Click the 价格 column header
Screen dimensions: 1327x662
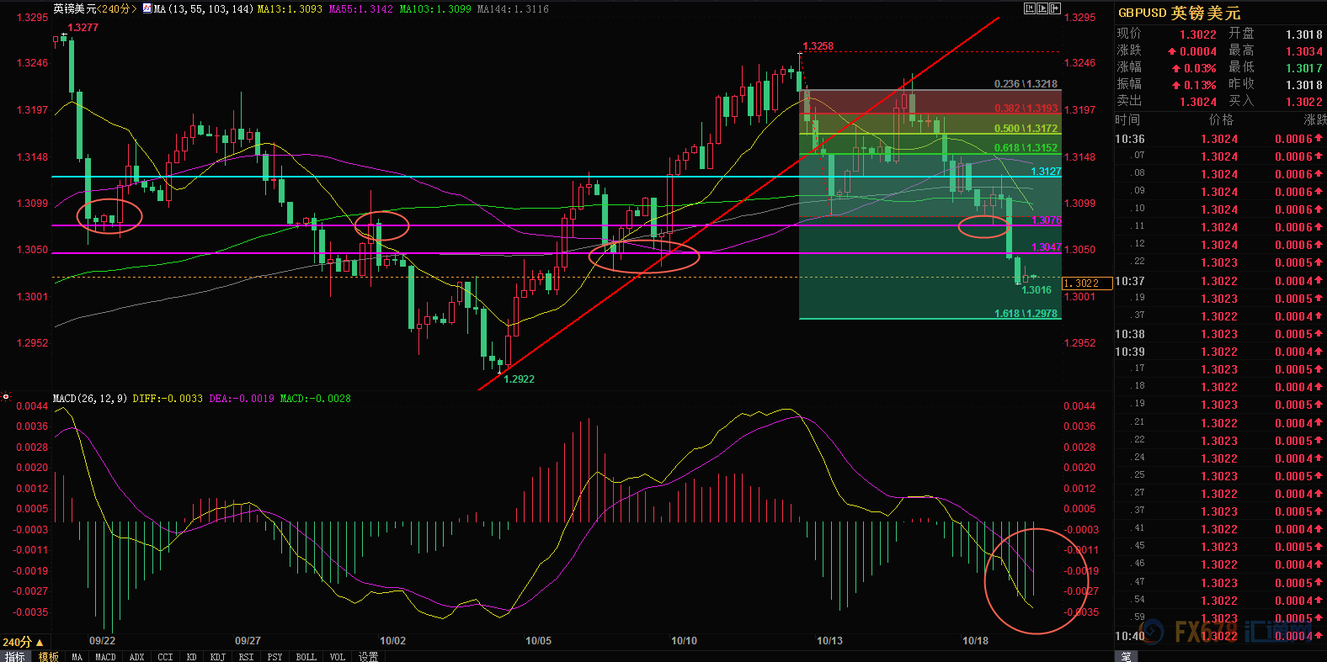click(1221, 120)
